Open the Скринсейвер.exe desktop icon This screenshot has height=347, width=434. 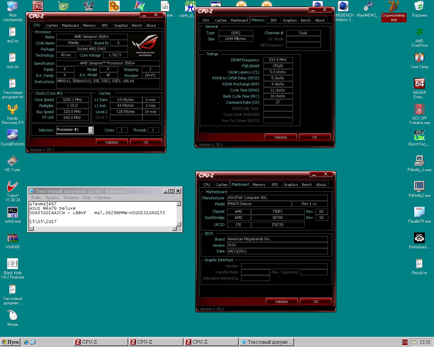[394, 11]
